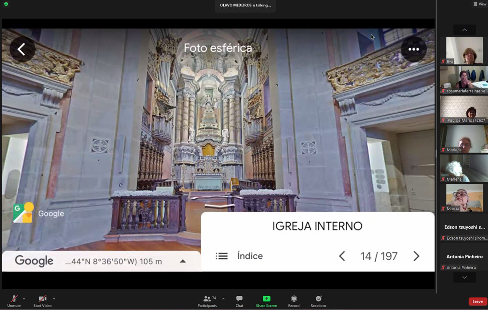Screen dimensions: 488x310
Task: Open the three-dots menu on the photo
Action: pyautogui.click(x=413, y=49)
